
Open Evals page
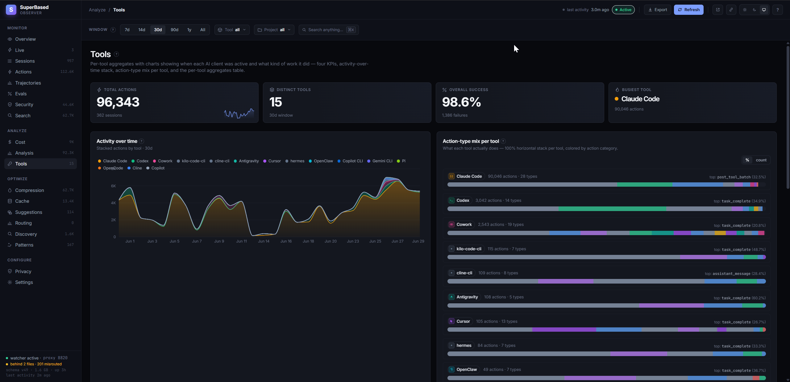(40, 93)
